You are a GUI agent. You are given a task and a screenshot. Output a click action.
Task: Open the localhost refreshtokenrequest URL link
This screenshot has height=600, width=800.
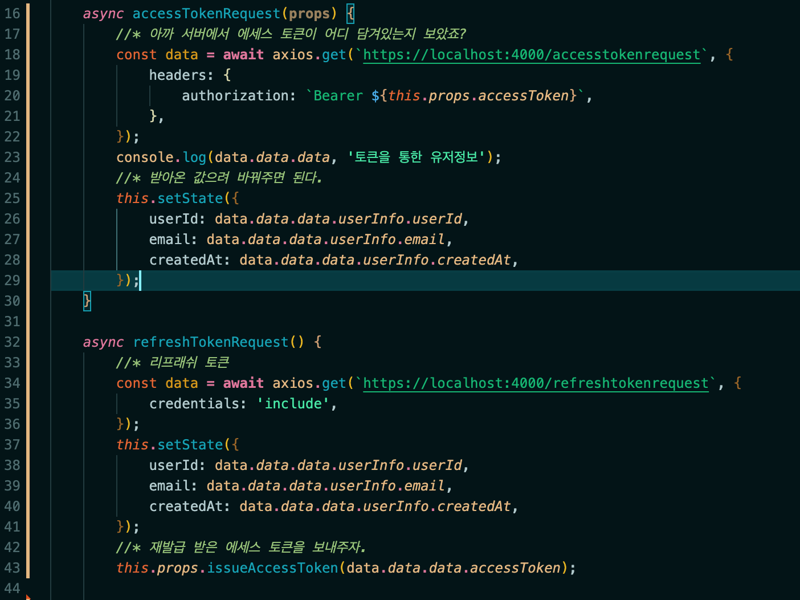coord(536,383)
